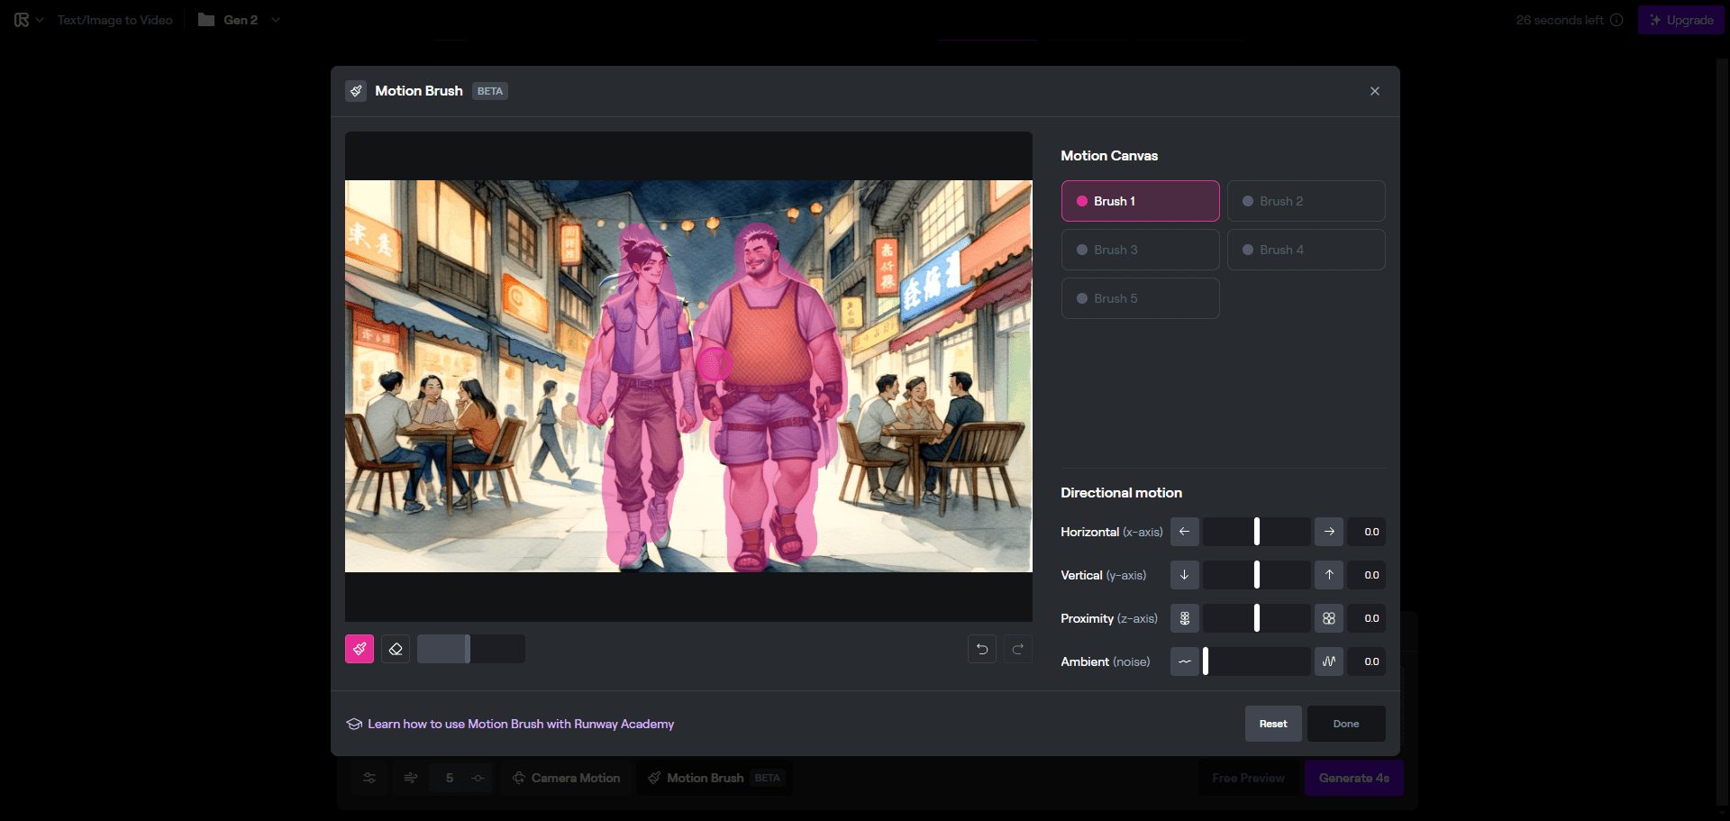The width and height of the screenshot is (1730, 821).
Task: Expand the Gen 2 folder dropdown
Action: coord(276,20)
